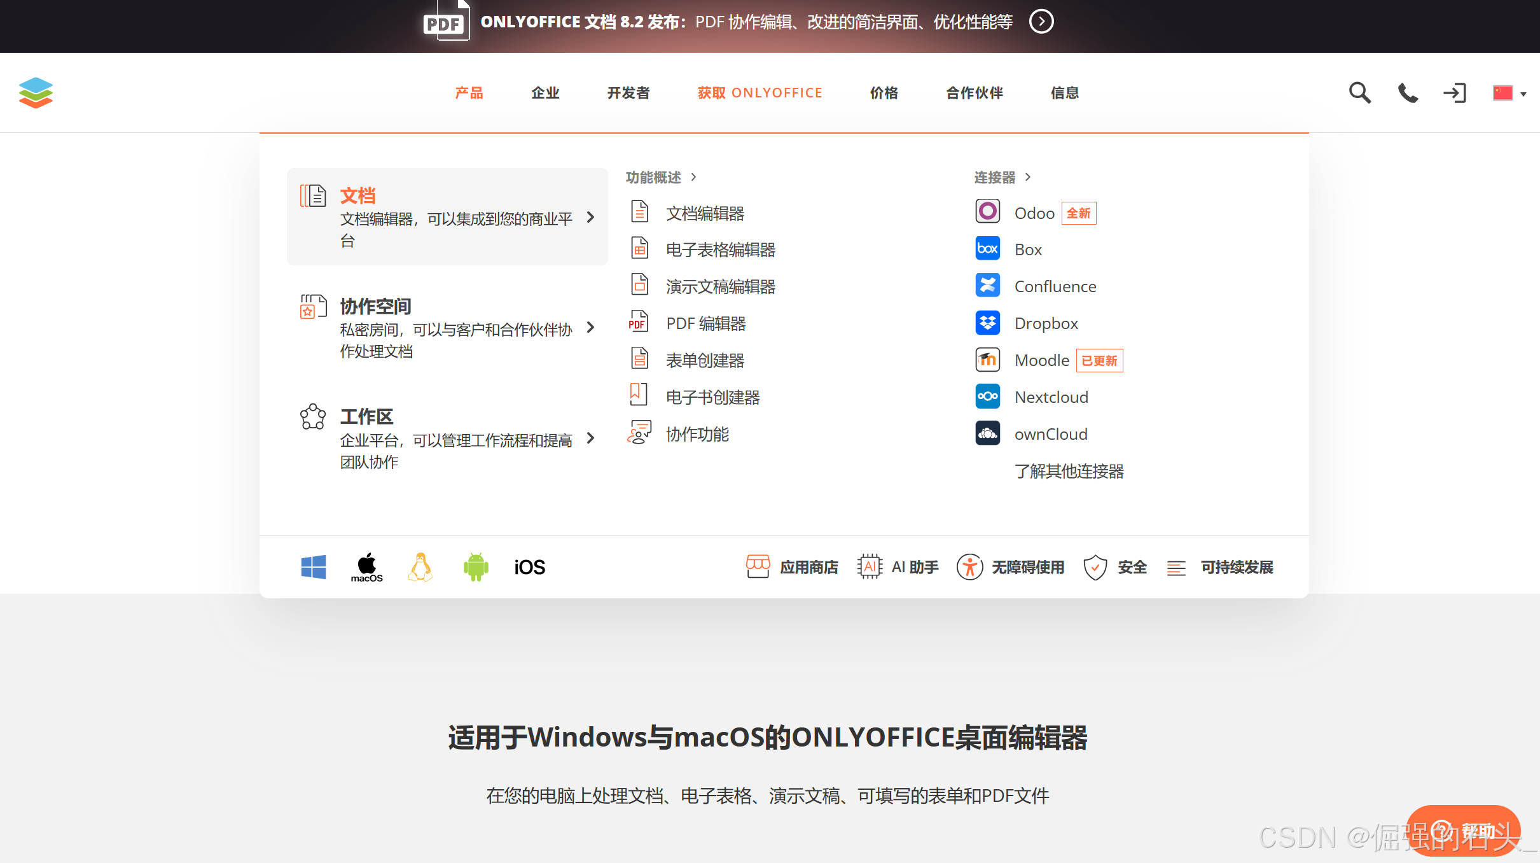1540x863 pixels.
Task: Click the 协作功能 collaboration icon
Action: pyautogui.click(x=639, y=432)
